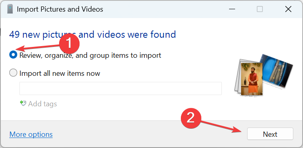Click the green plus tag icon
The height and width of the screenshot is (148, 303).
[23, 103]
